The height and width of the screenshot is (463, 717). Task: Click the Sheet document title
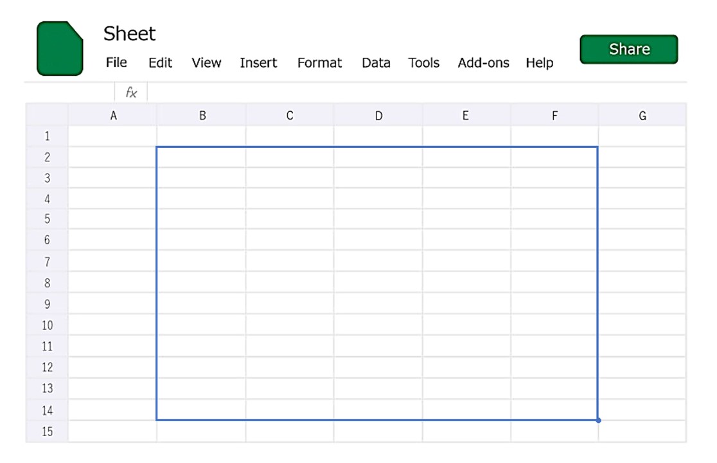(x=130, y=33)
